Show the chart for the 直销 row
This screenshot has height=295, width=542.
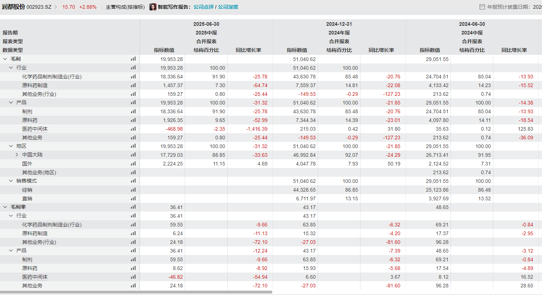(x=133, y=198)
